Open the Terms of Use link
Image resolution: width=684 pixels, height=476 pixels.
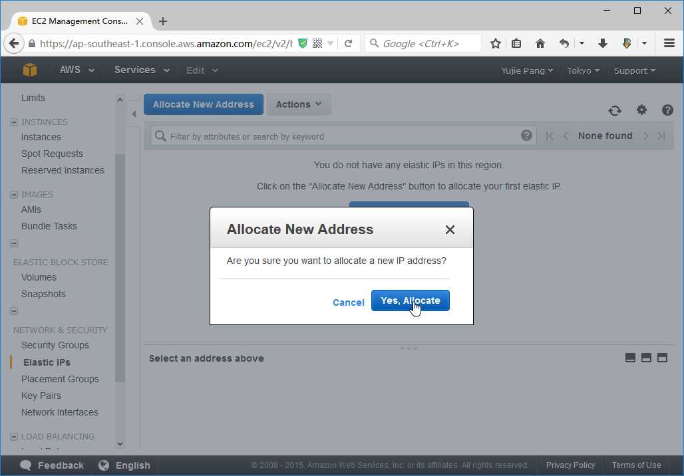[636, 465]
